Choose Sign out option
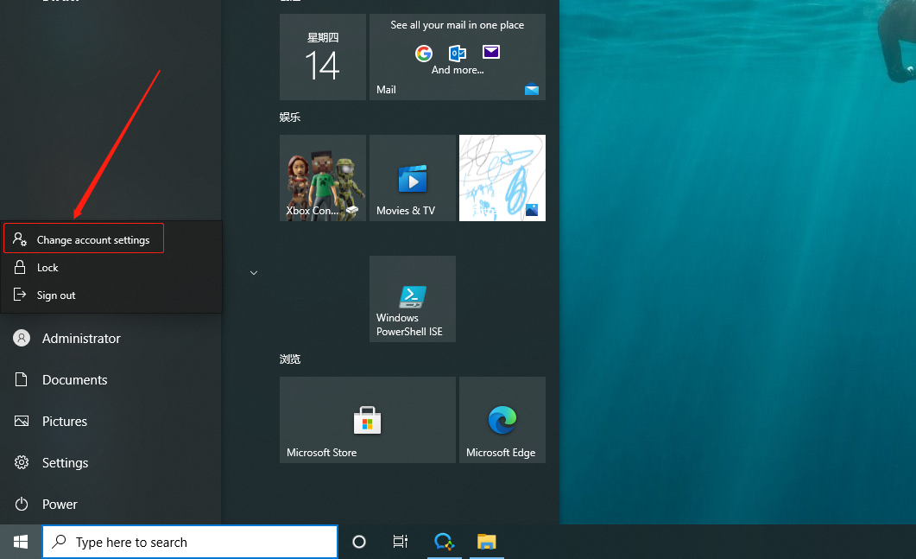916x559 pixels. pos(111,295)
